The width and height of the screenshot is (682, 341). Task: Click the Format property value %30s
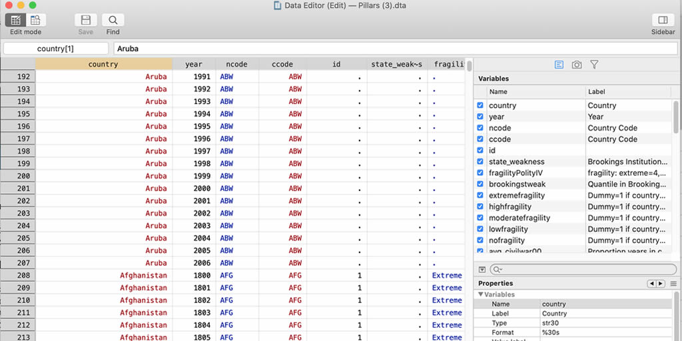coord(551,332)
